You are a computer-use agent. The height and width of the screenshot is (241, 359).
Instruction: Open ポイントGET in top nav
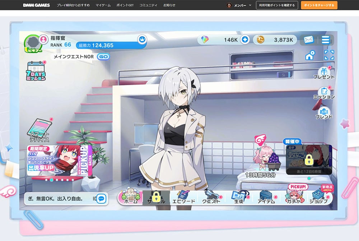[x=125, y=5]
